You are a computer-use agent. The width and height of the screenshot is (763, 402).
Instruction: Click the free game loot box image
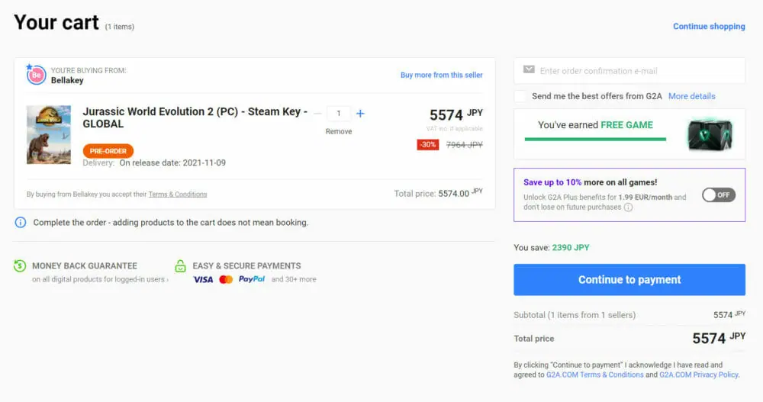(709, 134)
